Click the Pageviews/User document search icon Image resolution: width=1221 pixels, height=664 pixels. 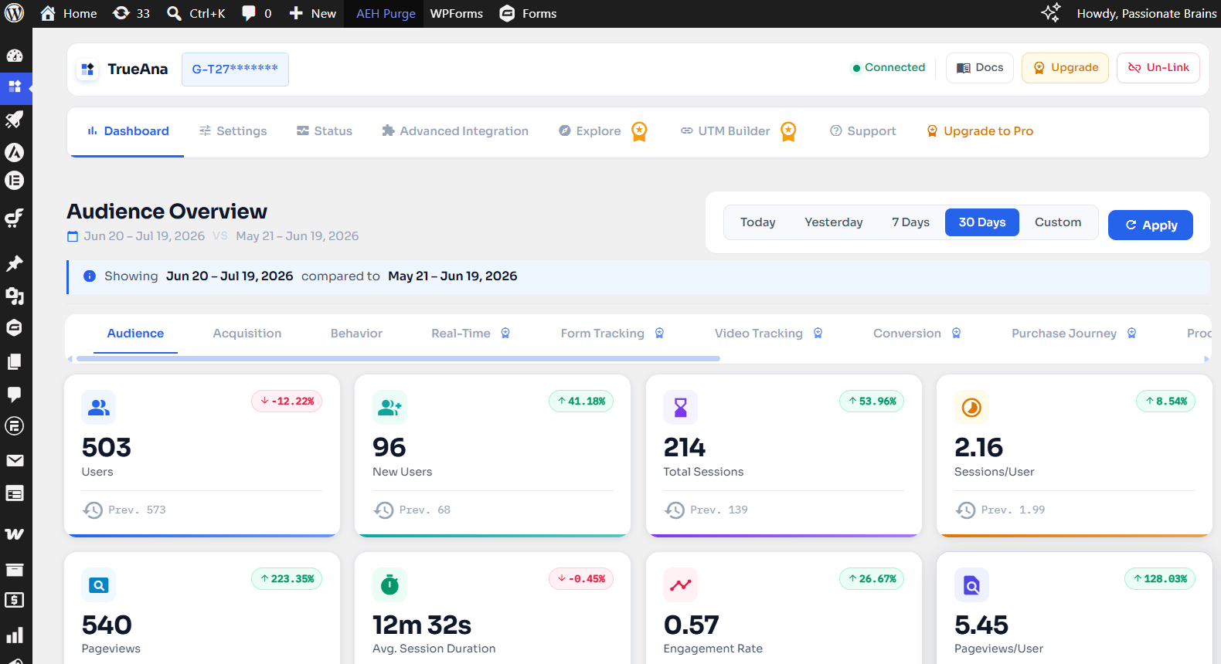971,585
